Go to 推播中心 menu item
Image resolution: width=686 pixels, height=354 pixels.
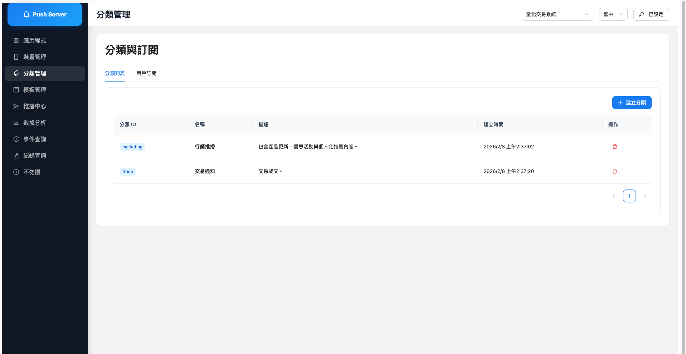point(45,106)
